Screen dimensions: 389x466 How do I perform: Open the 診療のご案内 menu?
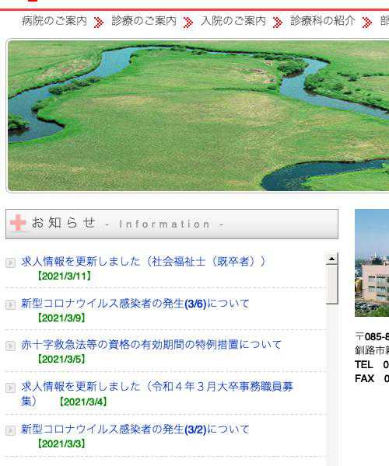[144, 21]
